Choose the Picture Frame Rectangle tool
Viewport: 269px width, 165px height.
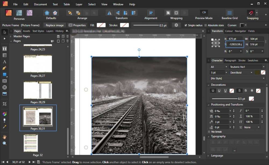(4, 81)
